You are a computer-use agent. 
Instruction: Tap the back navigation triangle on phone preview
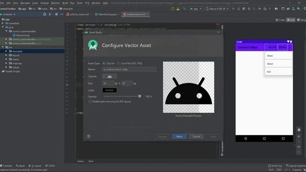pyautogui.click(x=245, y=139)
